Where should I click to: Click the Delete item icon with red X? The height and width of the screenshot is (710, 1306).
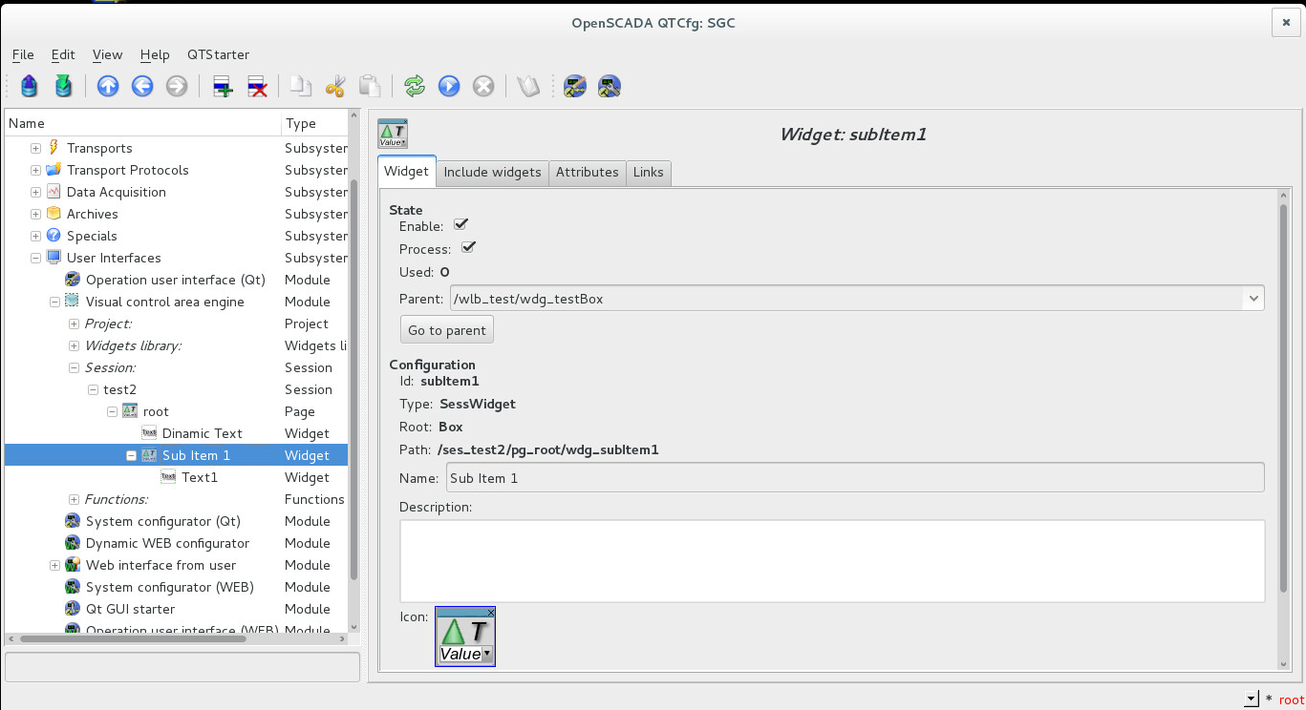257,87
